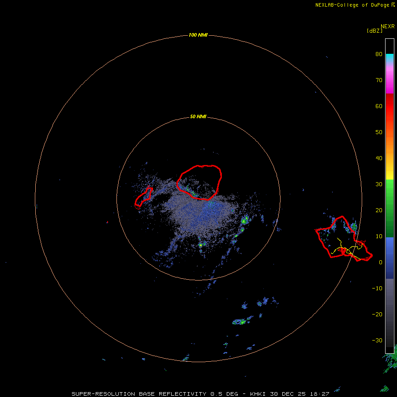Select the -20 value on the dBZ scale
The width and height of the screenshot is (397, 397).
point(377,315)
